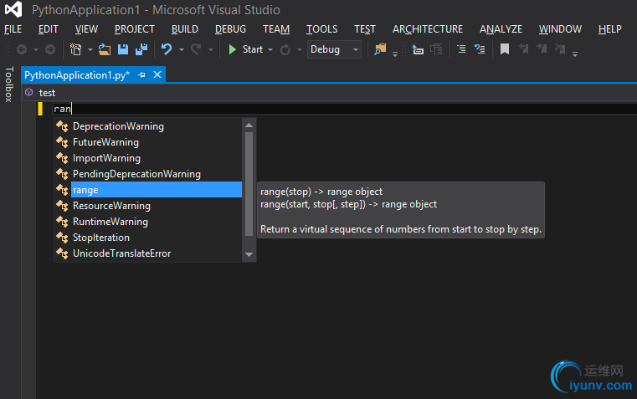Select DeprecationWarning in the completion list
Viewport: 637px width, 399px height.
point(148,126)
